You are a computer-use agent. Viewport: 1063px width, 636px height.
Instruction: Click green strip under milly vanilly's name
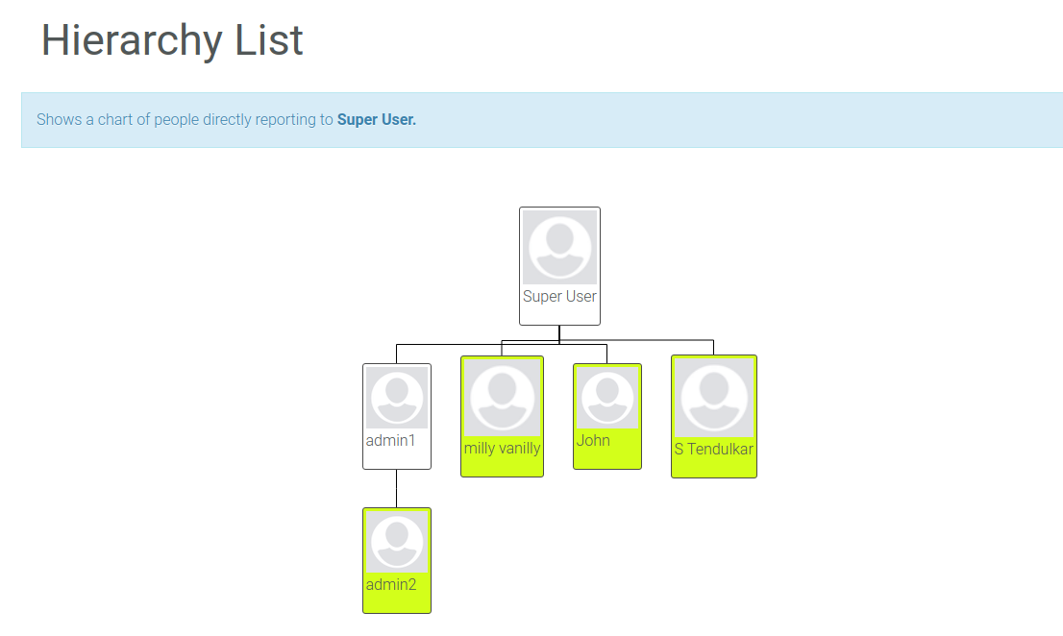pos(502,466)
